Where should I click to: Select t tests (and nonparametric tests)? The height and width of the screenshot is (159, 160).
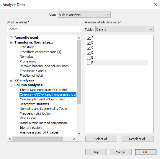point(43,90)
